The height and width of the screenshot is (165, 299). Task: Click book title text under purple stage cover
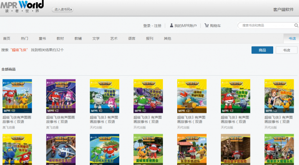coord(61,120)
